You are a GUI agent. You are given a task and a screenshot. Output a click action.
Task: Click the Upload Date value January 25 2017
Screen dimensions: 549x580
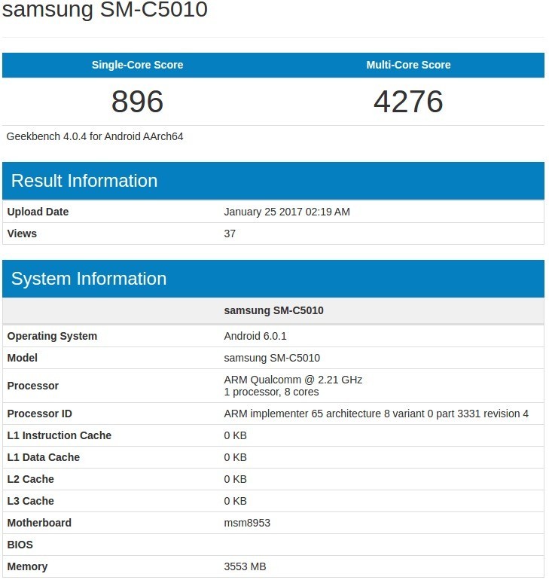286,212
